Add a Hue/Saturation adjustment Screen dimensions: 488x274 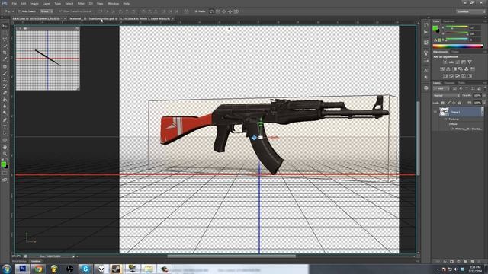tap(442, 69)
